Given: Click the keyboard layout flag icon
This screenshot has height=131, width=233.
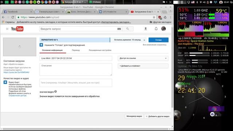Looking at the screenshot, I should click(x=193, y=2).
